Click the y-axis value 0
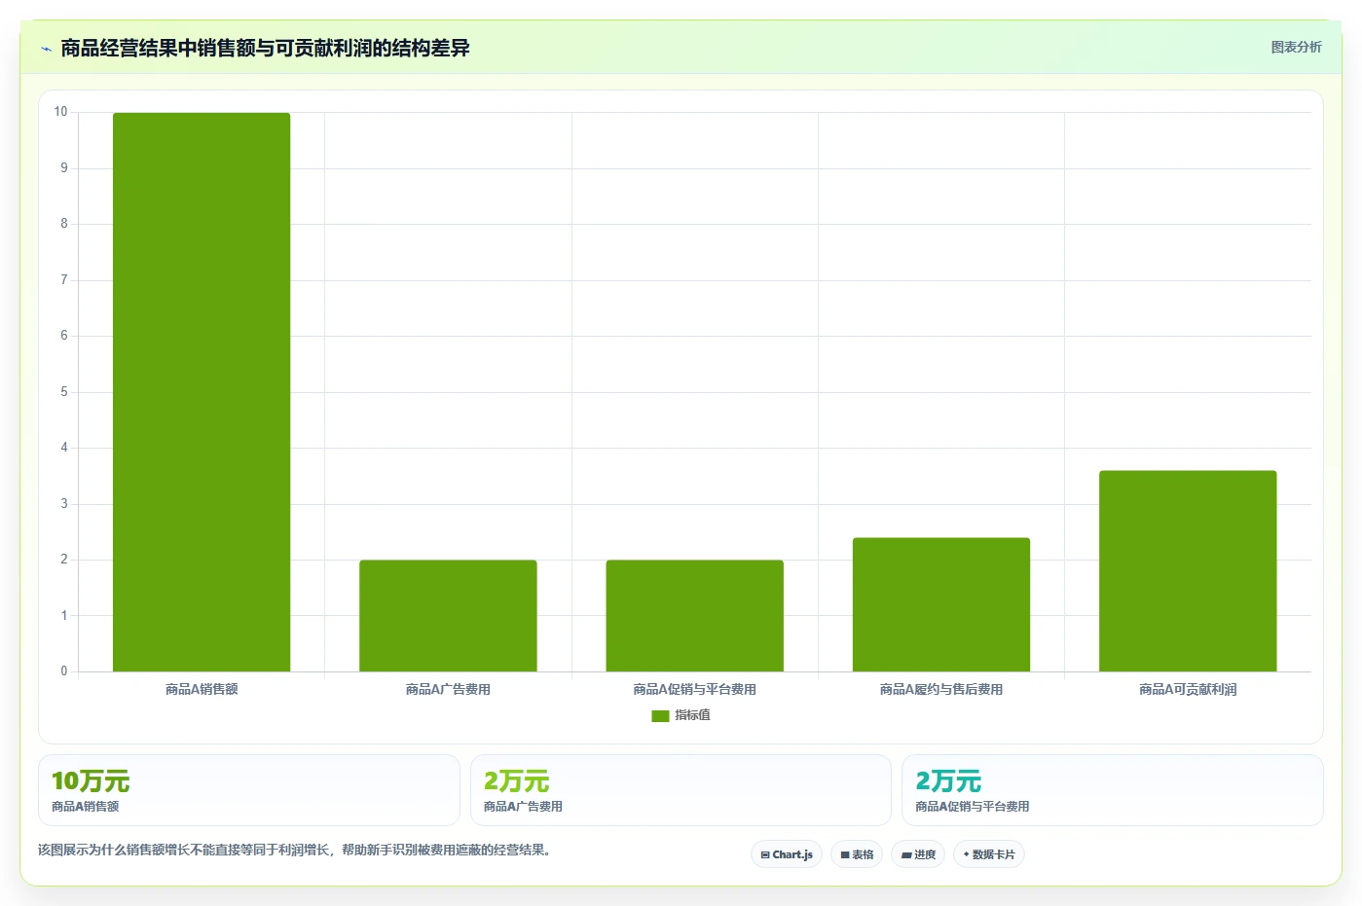Viewport: 1362px width, 906px height. coord(64,671)
